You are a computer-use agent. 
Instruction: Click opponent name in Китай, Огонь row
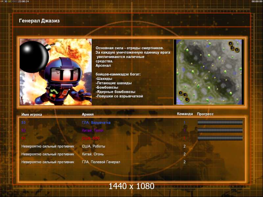(x=48, y=154)
